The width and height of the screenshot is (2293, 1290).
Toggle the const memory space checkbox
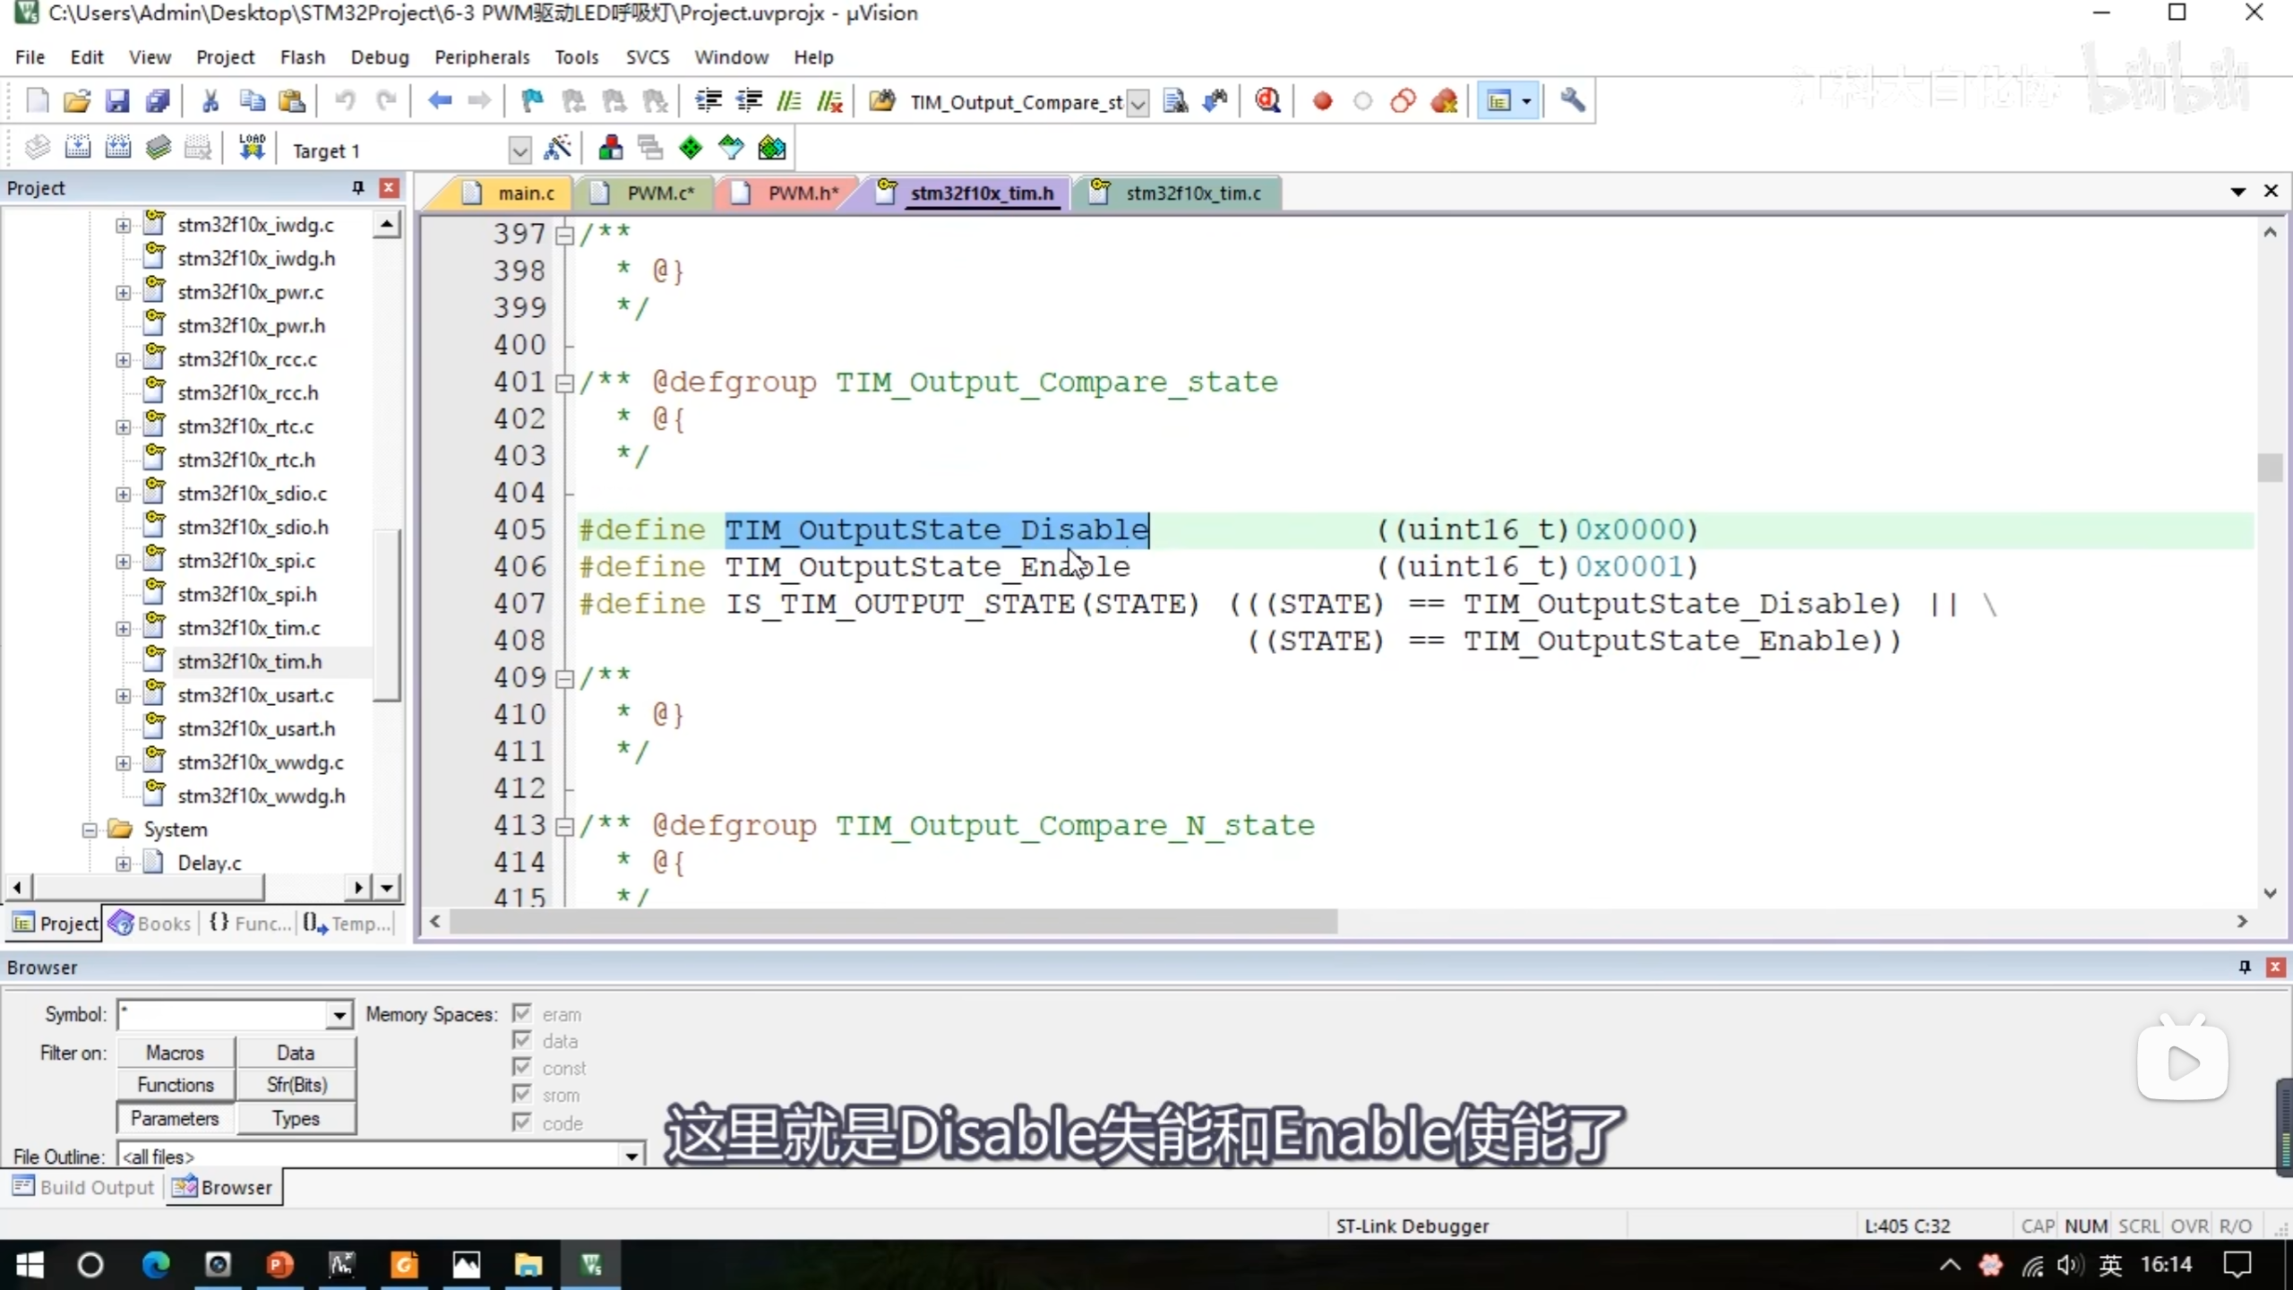coord(522,1068)
